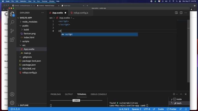Viewport: 198px width, 111px height.
Task: Click Spaces: 2 indentation setting
Action: (136, 109)
